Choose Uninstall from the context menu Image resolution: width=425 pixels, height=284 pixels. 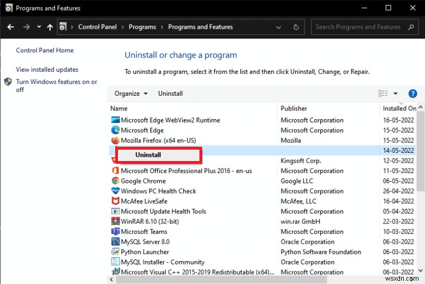click(x=148, y=155)
